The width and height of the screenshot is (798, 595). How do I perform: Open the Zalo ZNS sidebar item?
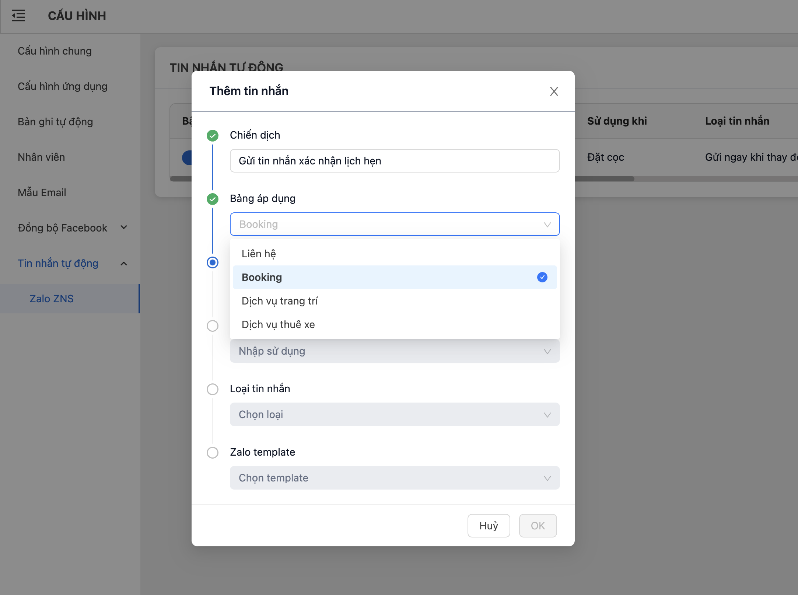coord(52,299)
